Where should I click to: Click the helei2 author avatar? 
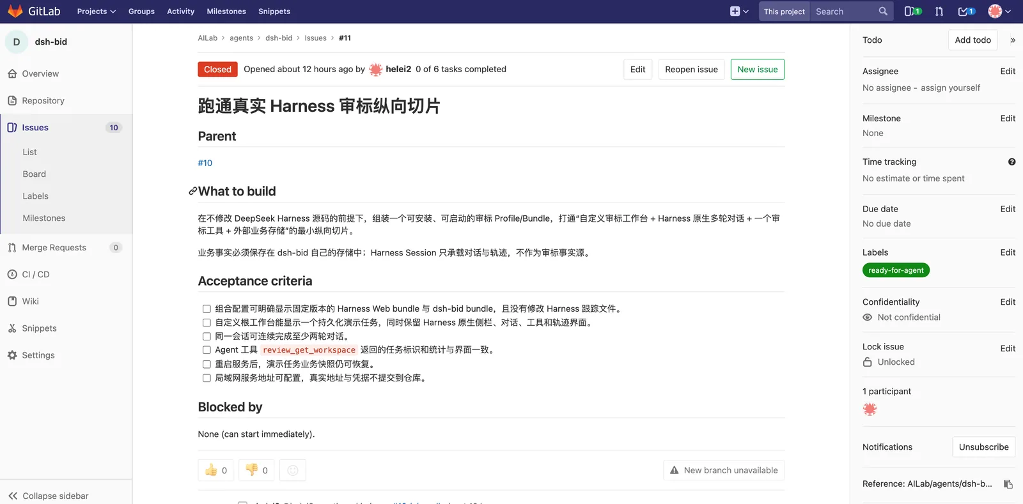click(x=376, y=69)
